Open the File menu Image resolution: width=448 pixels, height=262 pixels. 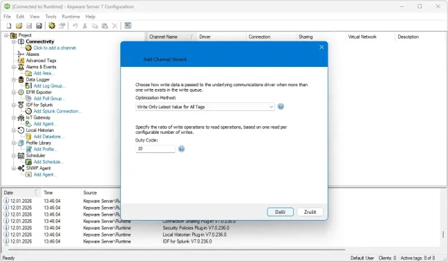[7, 17]
